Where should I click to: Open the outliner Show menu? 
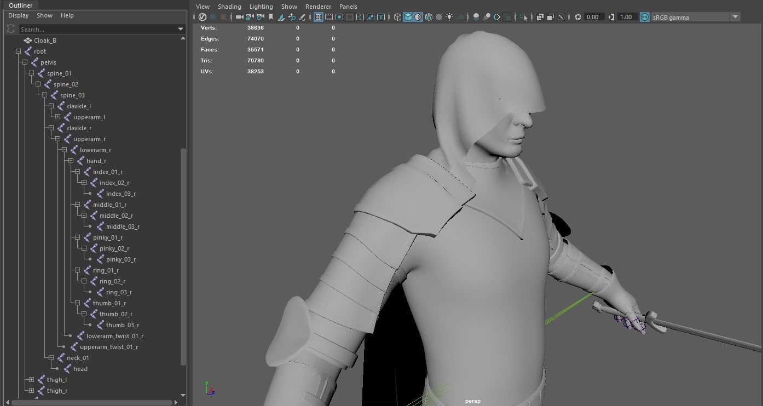click(44, 15)
